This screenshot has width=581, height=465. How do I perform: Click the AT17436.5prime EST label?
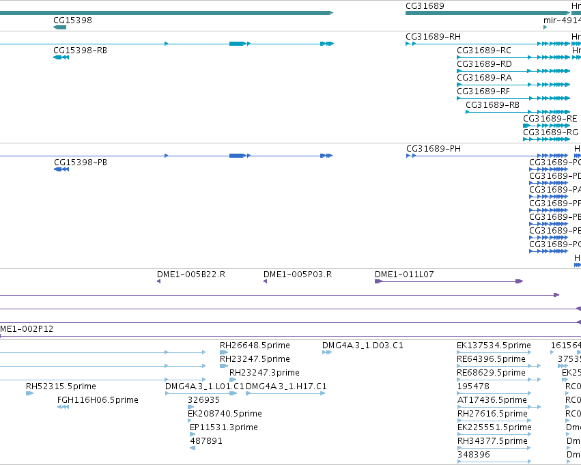coord(492,400)
